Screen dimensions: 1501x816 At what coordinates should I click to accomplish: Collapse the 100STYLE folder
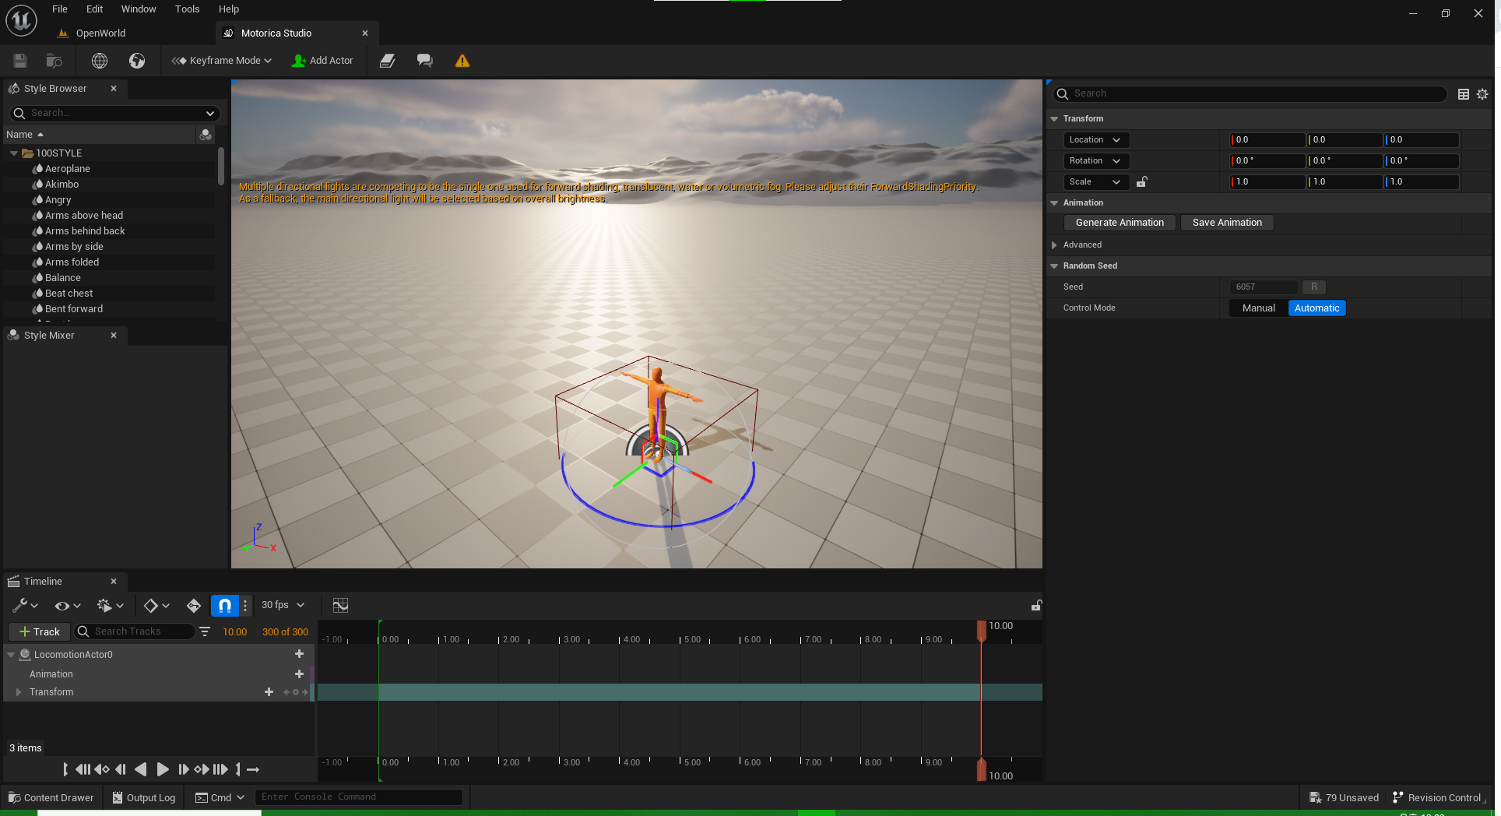(x=14, y=153)
